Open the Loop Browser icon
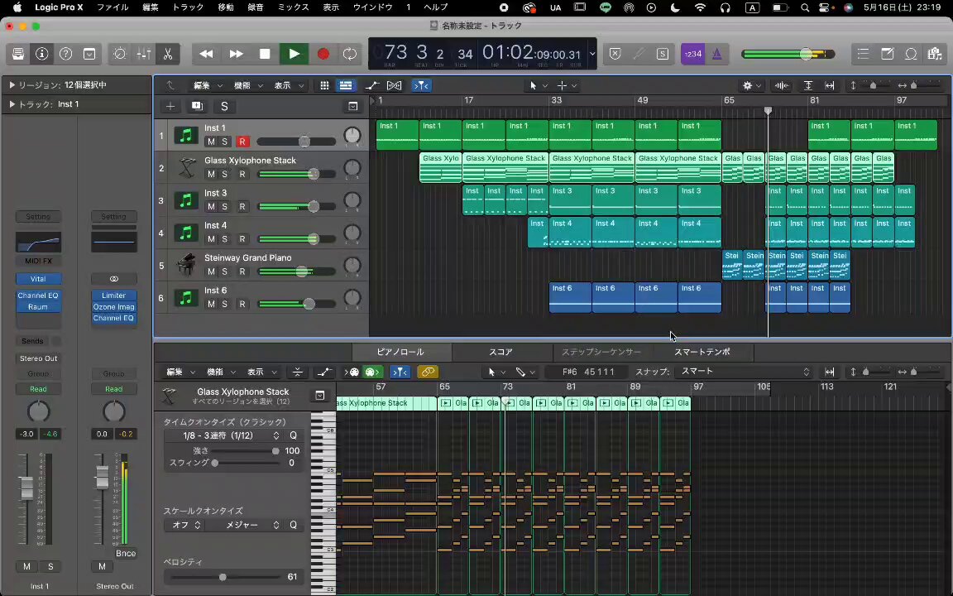The image size is (953, 596). pyautogui.click(x=911, y=54)
